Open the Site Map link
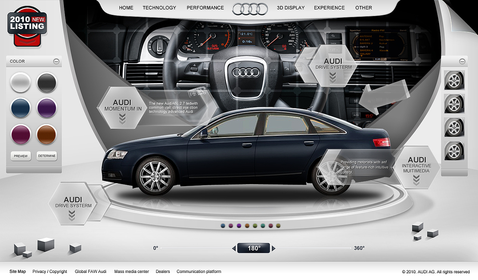This screenshot has width=478, height=280. [18, 271]
